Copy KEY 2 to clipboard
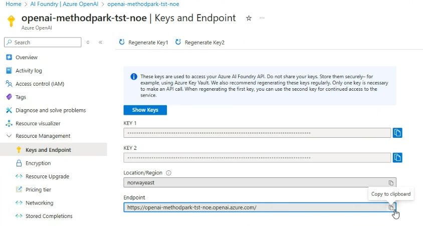 click(397, 157)
